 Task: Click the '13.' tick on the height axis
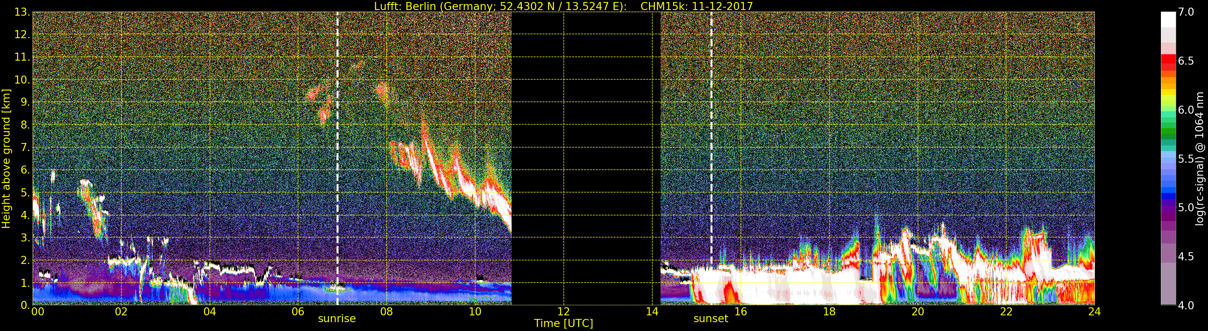pyautogui.click(x=22, y=12)
